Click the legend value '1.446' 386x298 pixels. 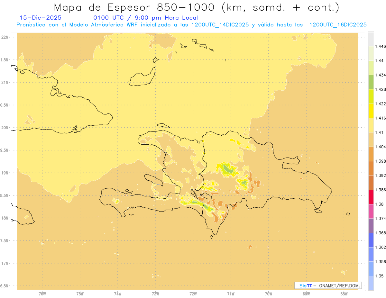click(x=381, y=46)
